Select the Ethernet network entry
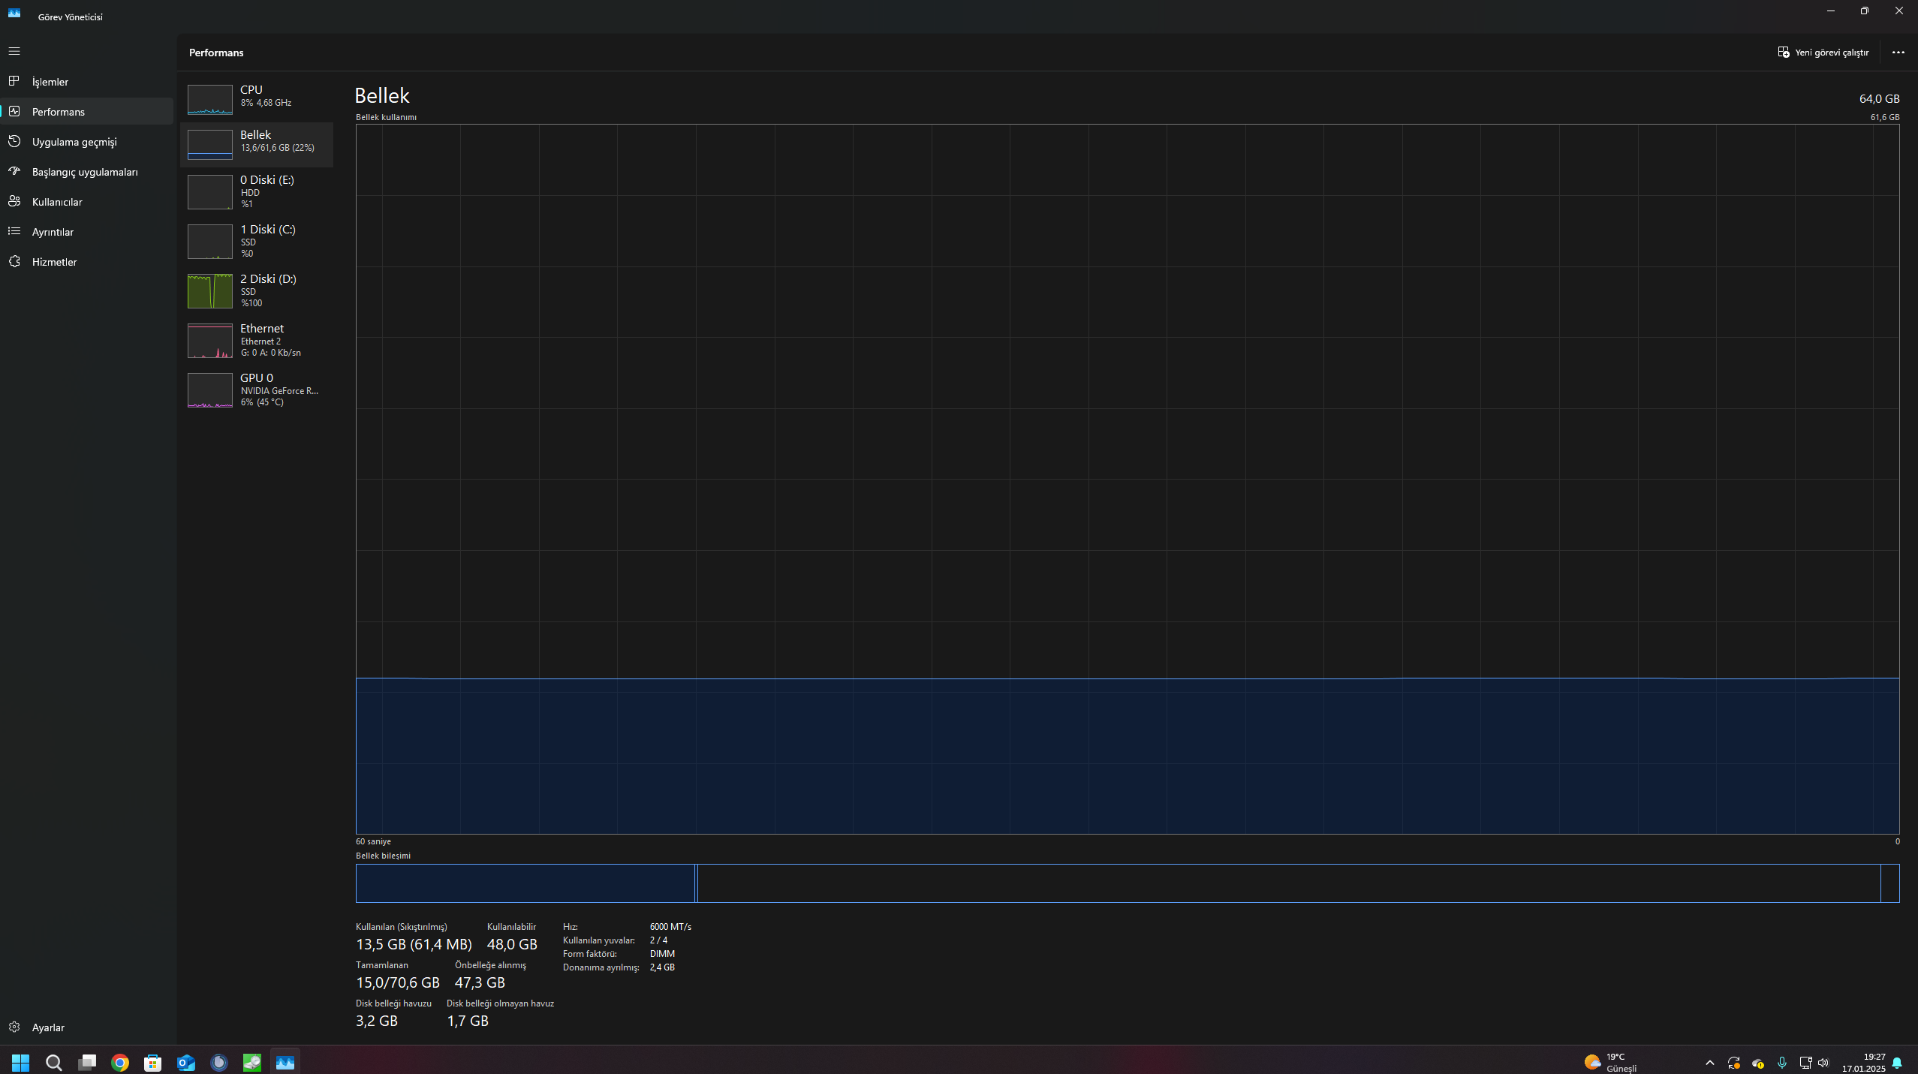The height and width of the screenshot is (1074, 1918). (256, 340)
